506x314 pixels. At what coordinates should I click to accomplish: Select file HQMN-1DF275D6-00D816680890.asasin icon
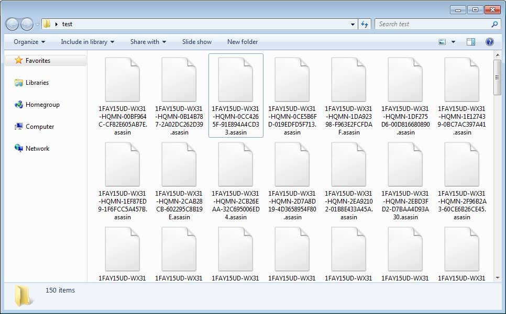405,80
